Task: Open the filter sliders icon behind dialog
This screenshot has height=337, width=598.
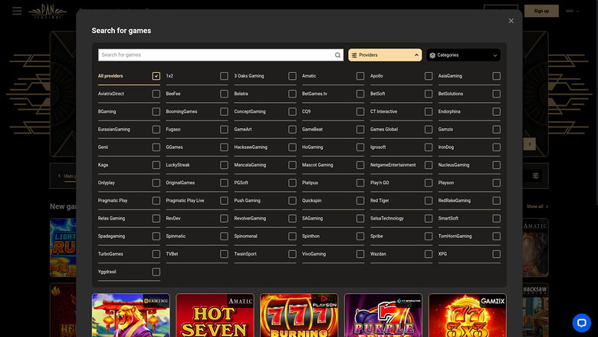Action: [535, 176]
